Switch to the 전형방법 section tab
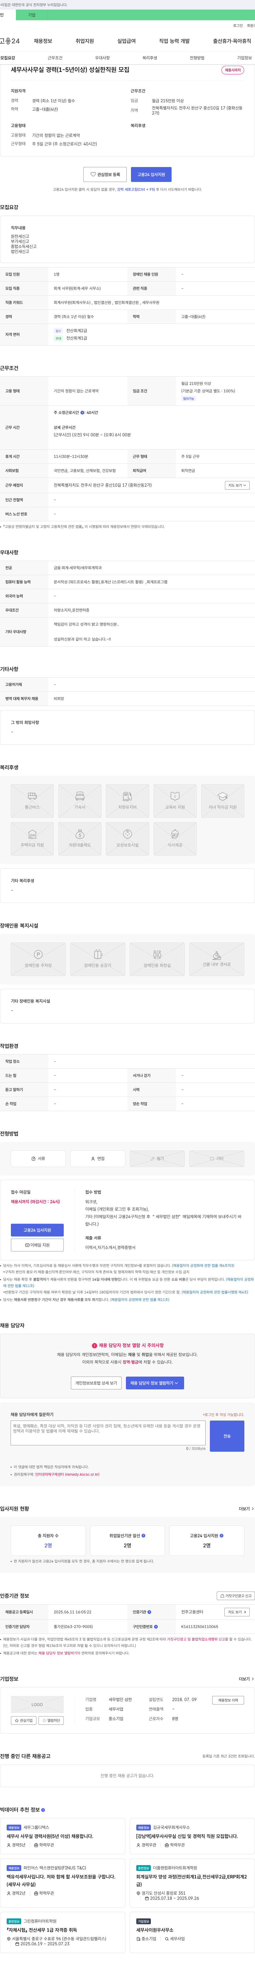255x1977 pixels. [197, 58]
